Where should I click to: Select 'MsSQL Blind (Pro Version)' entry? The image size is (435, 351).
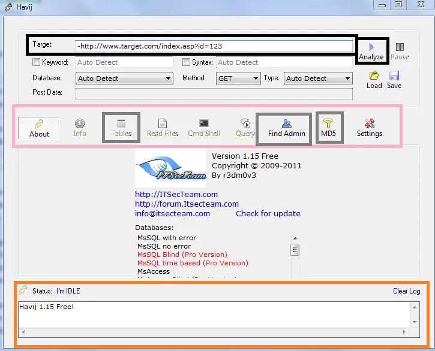[x=182, y=255]
